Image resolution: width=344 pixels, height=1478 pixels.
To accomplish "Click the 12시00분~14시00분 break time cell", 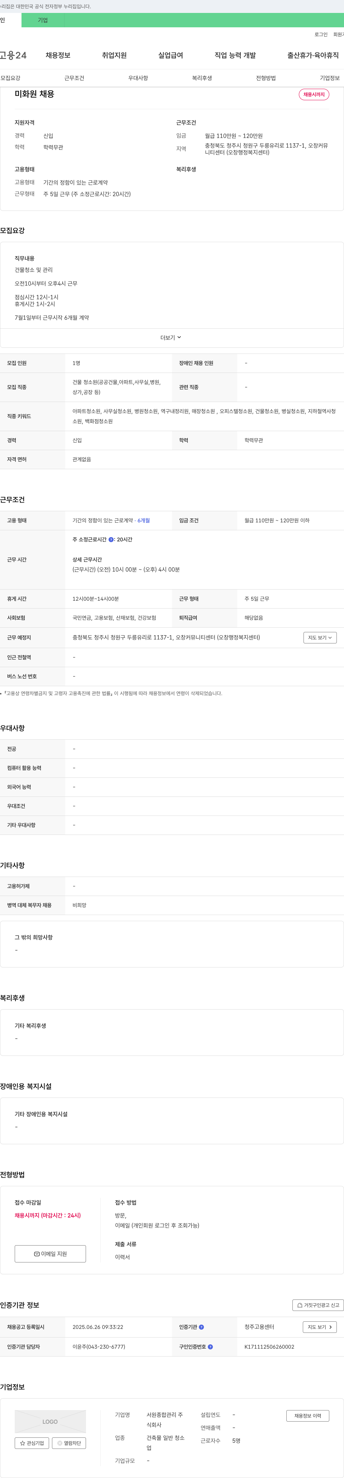I will click(x=96, y=599).
